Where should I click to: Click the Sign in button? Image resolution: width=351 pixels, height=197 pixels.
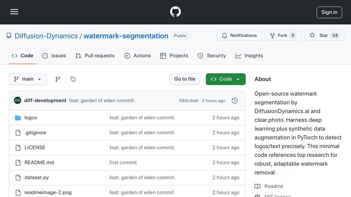tap(329, 12)
